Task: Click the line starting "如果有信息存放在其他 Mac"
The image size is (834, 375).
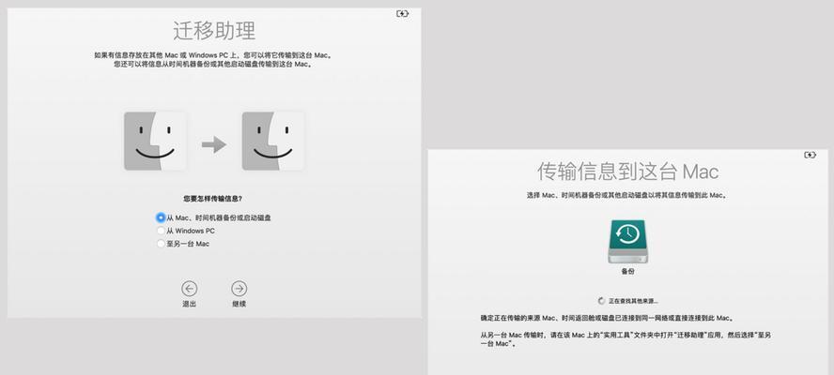Action: pos(214,55)
